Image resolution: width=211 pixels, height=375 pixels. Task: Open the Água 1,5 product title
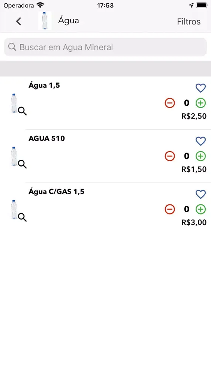(x=44, y=85)
